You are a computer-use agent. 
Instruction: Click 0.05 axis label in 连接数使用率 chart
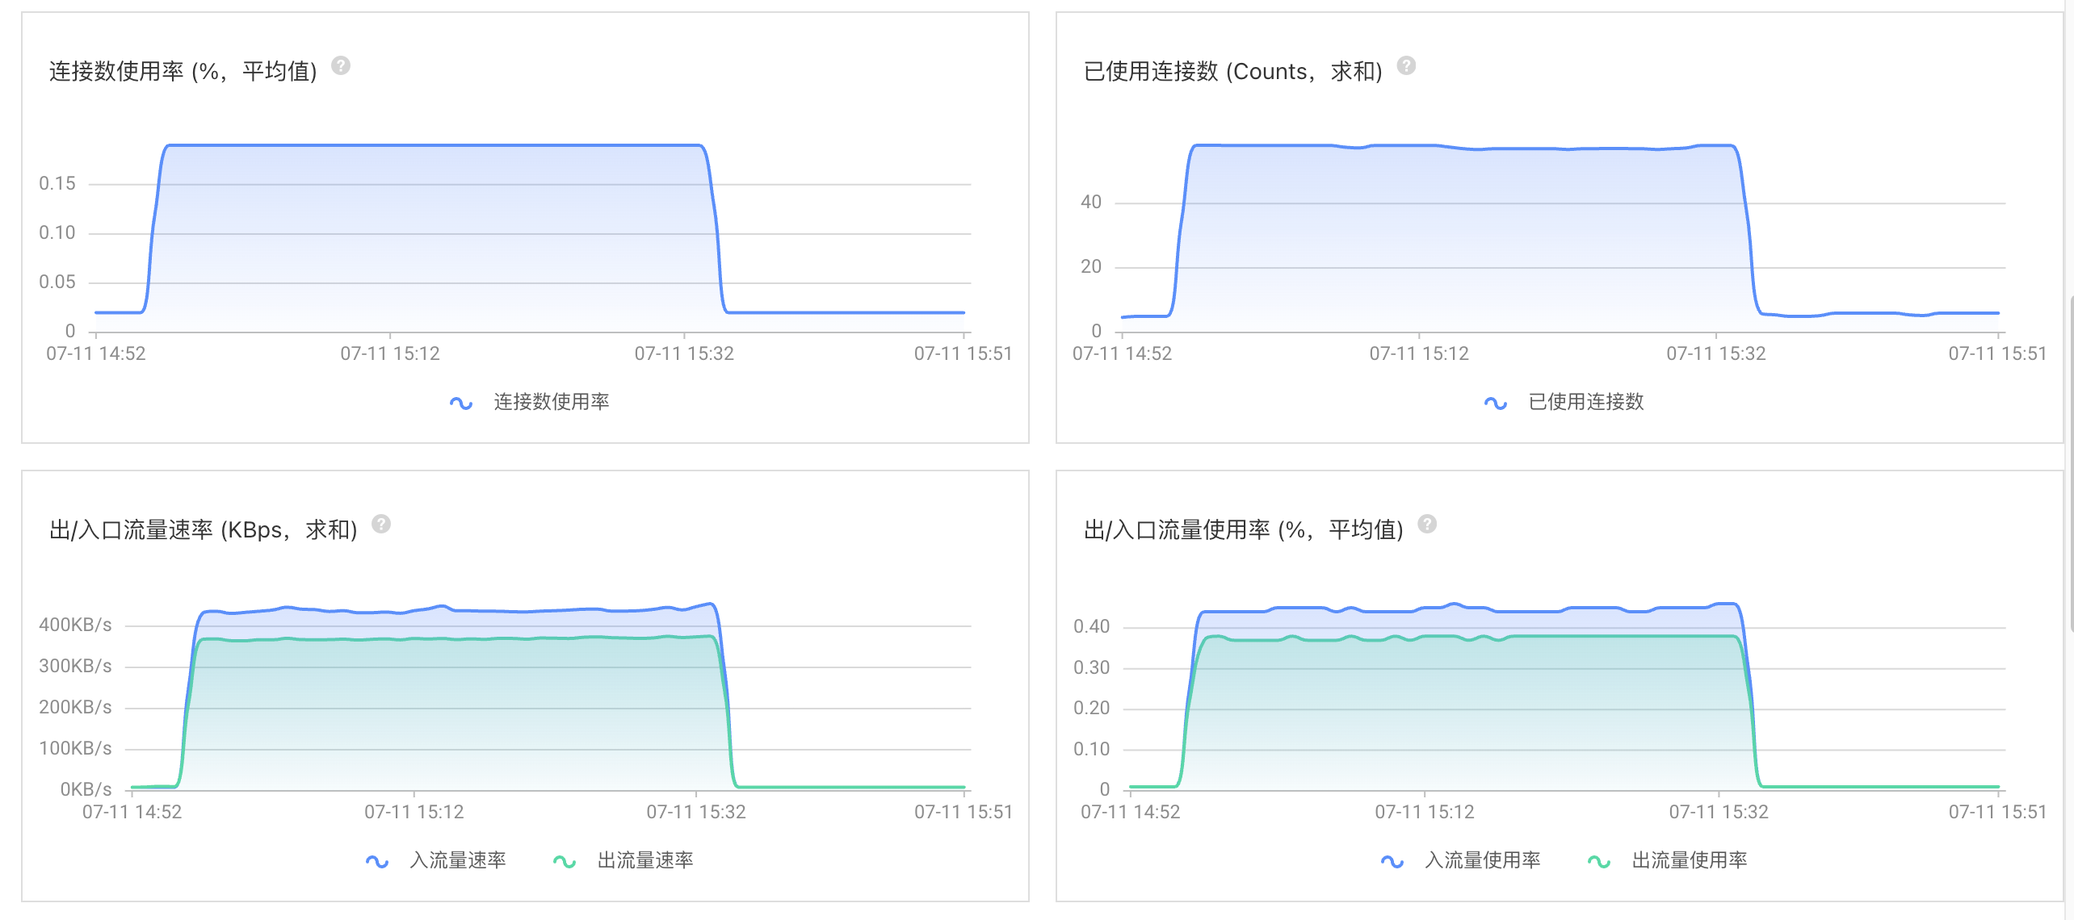[x=57, y=282]
